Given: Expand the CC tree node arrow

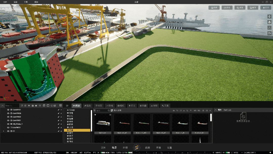Looking at the screenshot, I should tap(3, 131).
